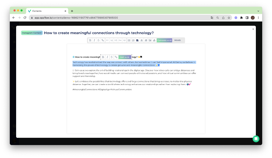Viewport: 272px width, 158px height.
Task: Click the highlighted Technology has revolutionized paragraph
Action: (134, 64)
